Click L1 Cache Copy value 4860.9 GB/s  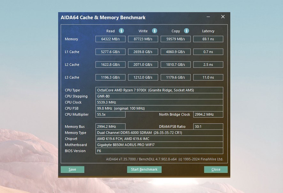176,52
